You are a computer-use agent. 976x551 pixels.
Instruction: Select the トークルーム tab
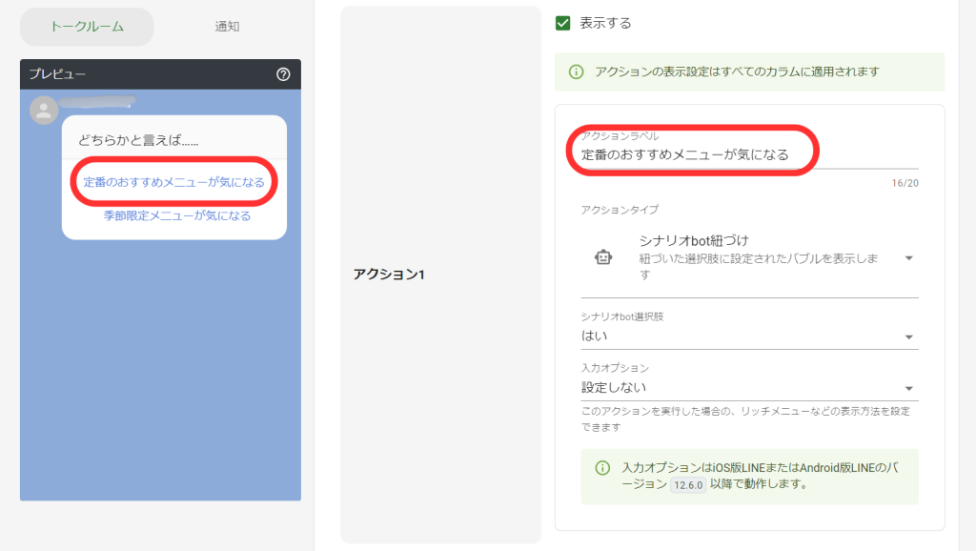86,27
